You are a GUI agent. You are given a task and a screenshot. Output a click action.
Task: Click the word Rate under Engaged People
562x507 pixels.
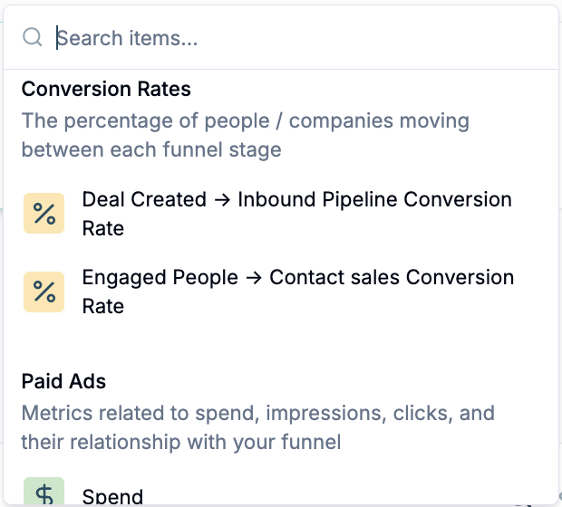click(x=103, y=307)
